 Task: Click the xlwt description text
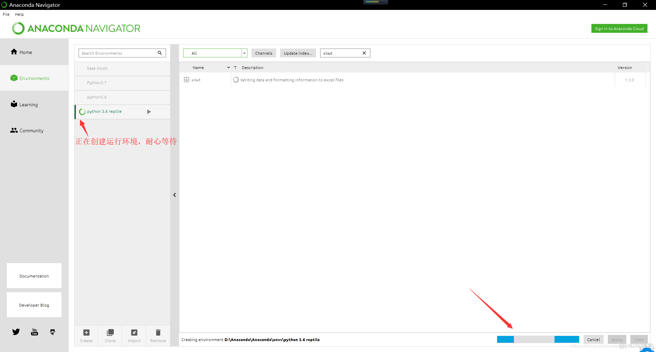point(292,80)
